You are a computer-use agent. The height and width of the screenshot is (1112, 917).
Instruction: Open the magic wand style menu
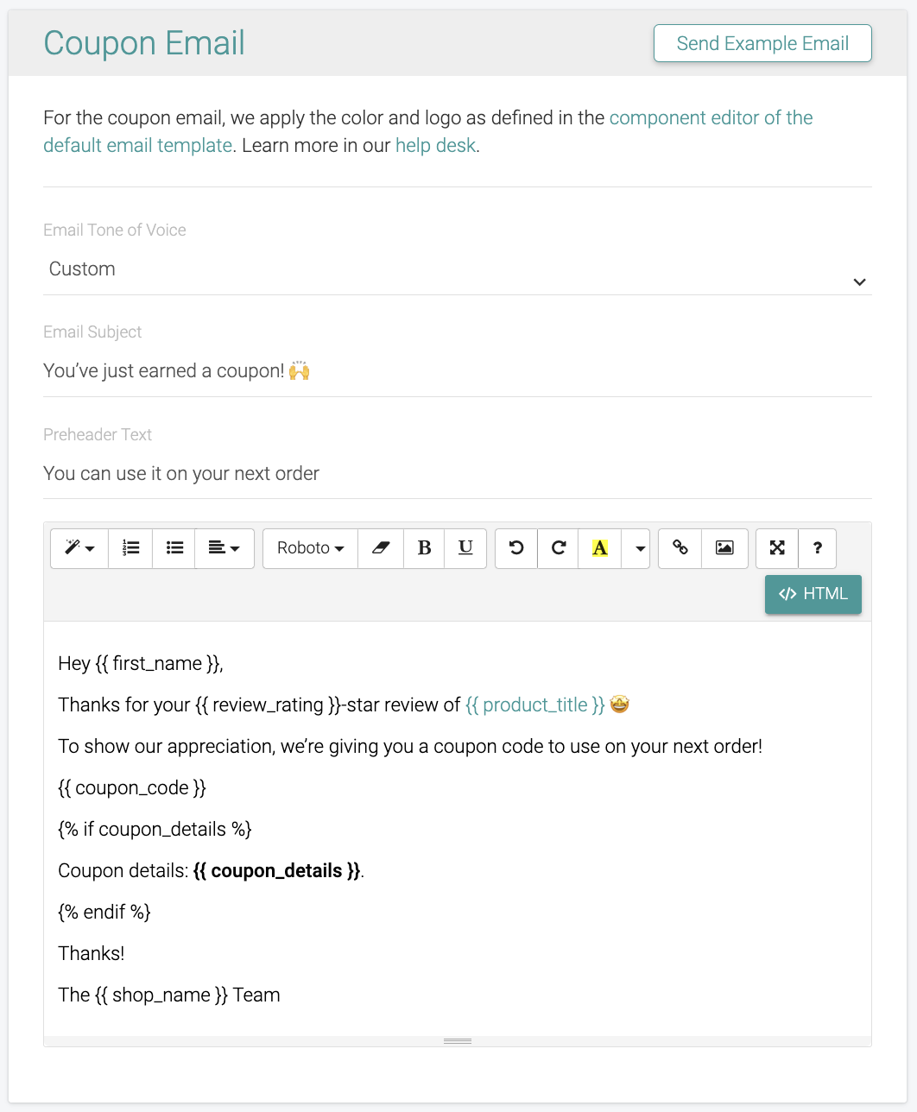[x=79, y=548]
